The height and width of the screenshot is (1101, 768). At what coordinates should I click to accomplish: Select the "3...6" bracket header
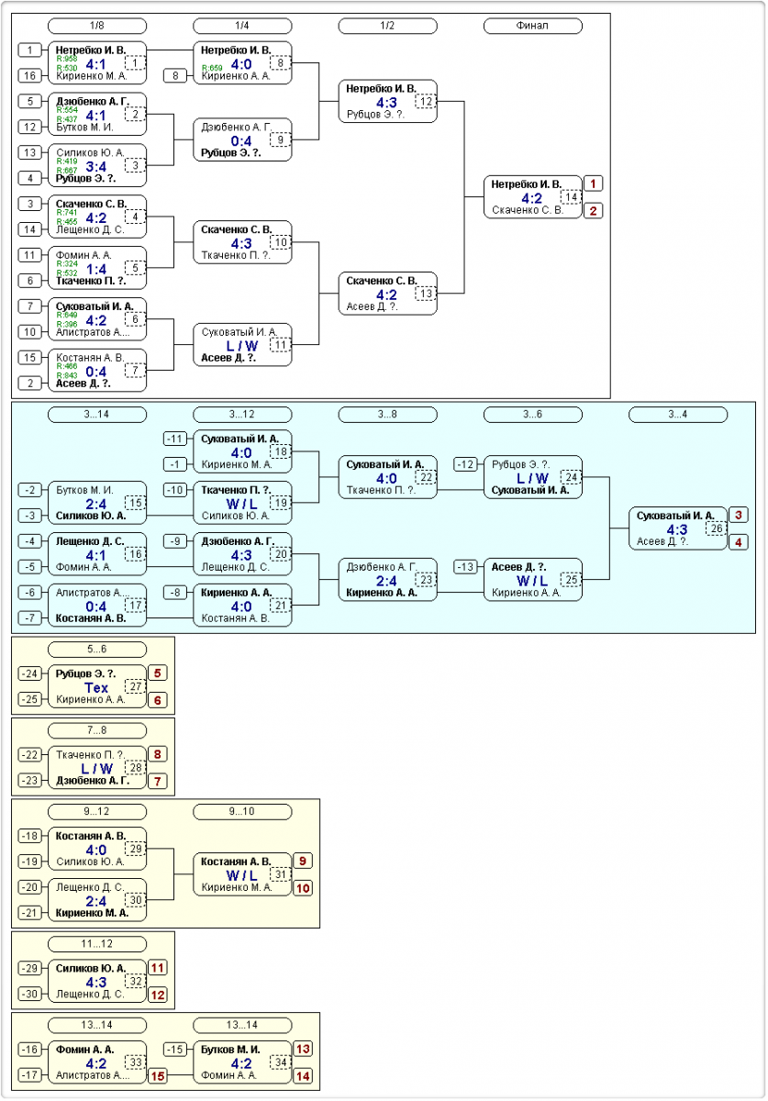(x=533, y=415)
